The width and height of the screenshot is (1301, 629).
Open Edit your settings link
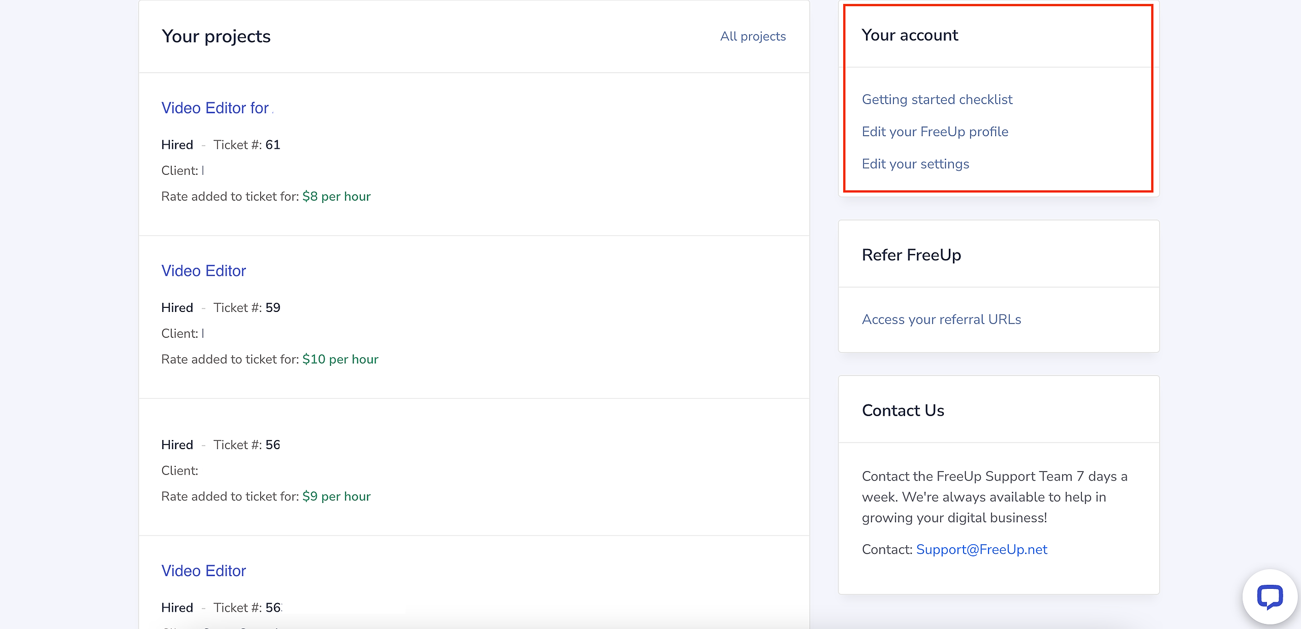pyautogui.click(x=916, y=164)
